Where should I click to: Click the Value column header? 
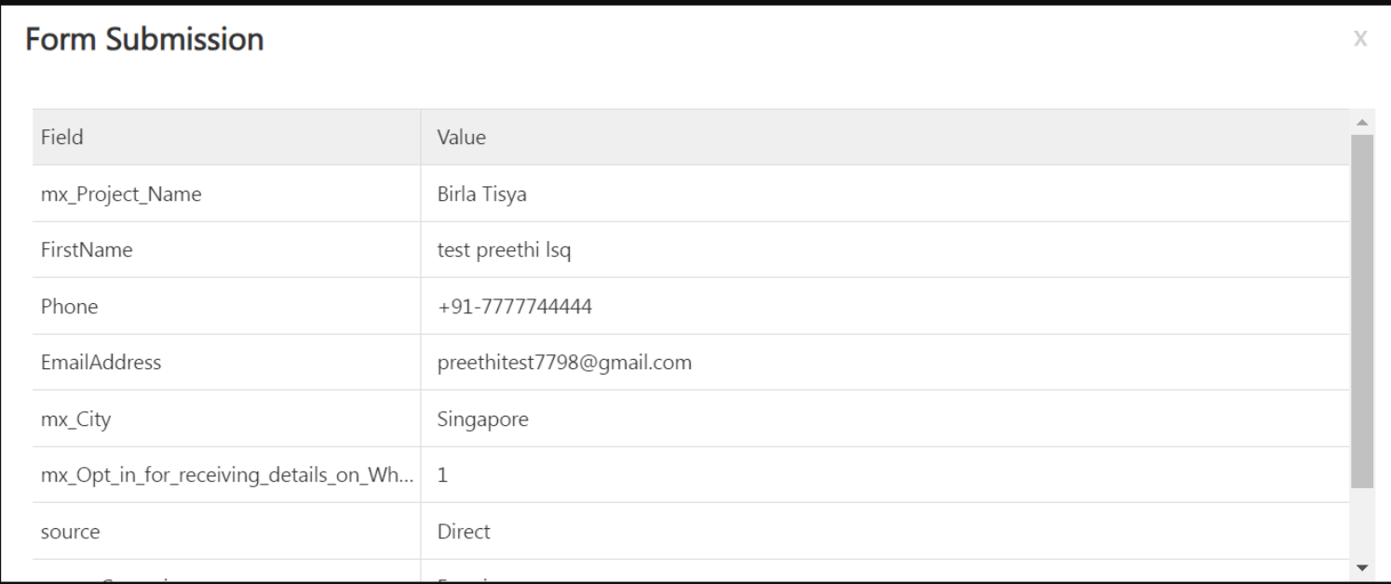[462, 138]
